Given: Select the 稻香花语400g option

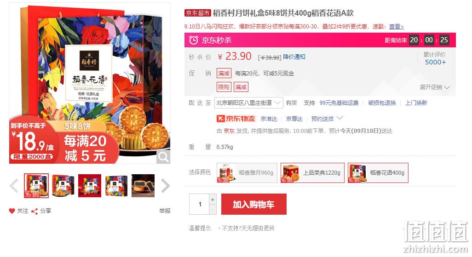Looking at the screenshot, I should (x=378, y=173).
